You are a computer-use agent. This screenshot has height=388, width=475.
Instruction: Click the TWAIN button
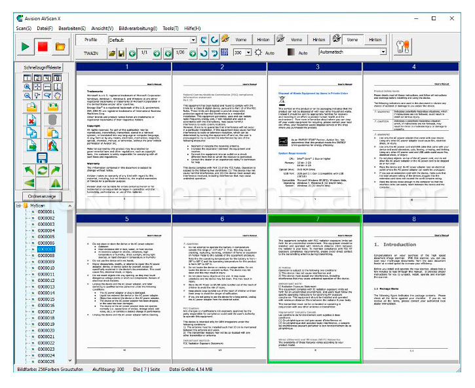[91, 53]
